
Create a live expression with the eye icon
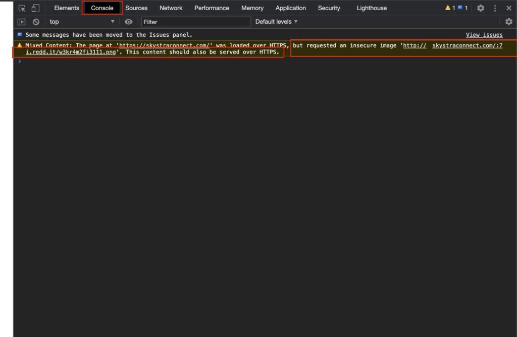[129, 22]
